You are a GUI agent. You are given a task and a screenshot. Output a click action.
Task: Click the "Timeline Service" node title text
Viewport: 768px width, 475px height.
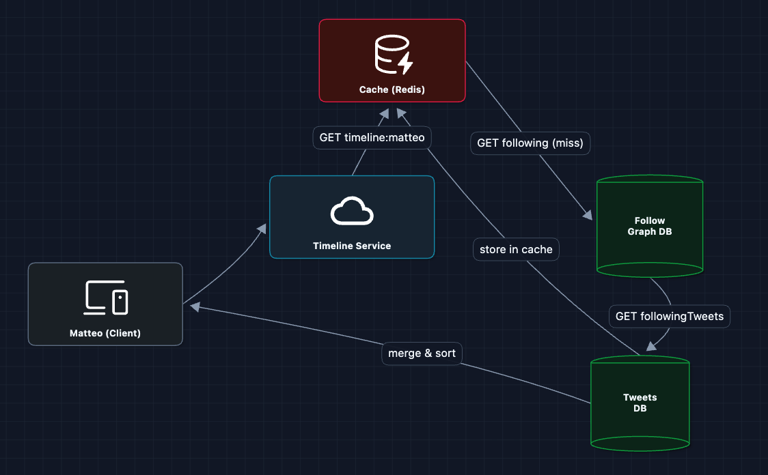pyautogui.click(x=352, y=246)
